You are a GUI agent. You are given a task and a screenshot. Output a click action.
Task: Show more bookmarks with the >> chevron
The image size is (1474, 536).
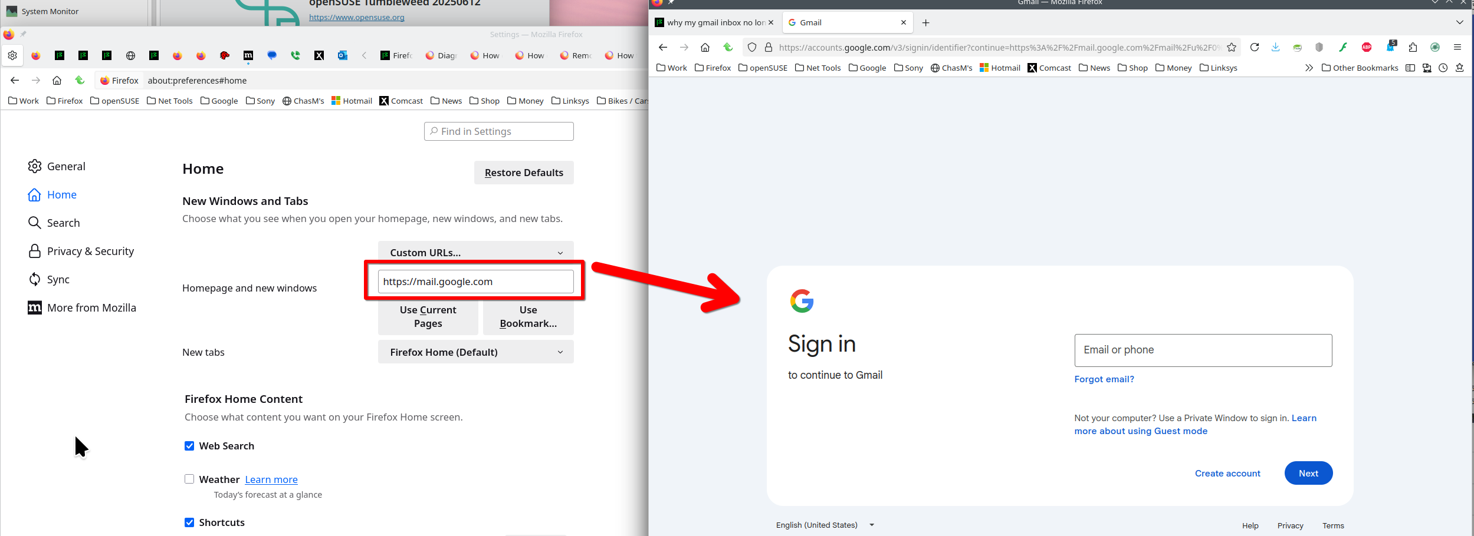pos(1309,68)
